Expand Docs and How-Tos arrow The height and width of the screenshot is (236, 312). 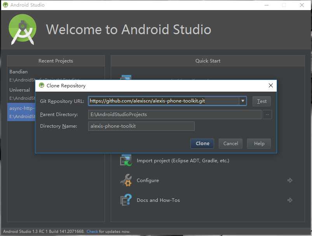click(290, 200)
